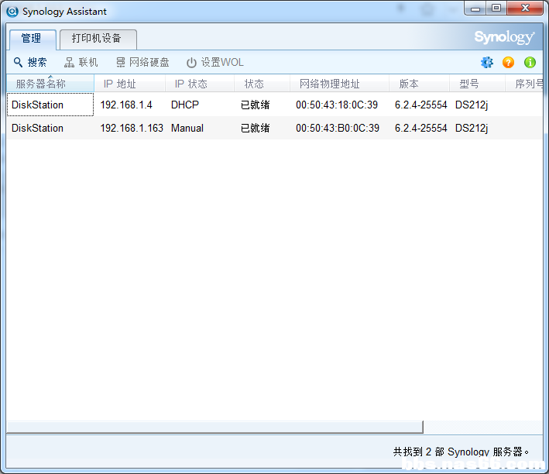549x474 pixels.
Task: Click the 联机 connect icon
Action: click(x=69, y=63)
